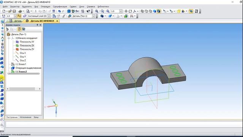243x137 pixels.
Task: Close the model tree panel with X
Action: point(41,25)
